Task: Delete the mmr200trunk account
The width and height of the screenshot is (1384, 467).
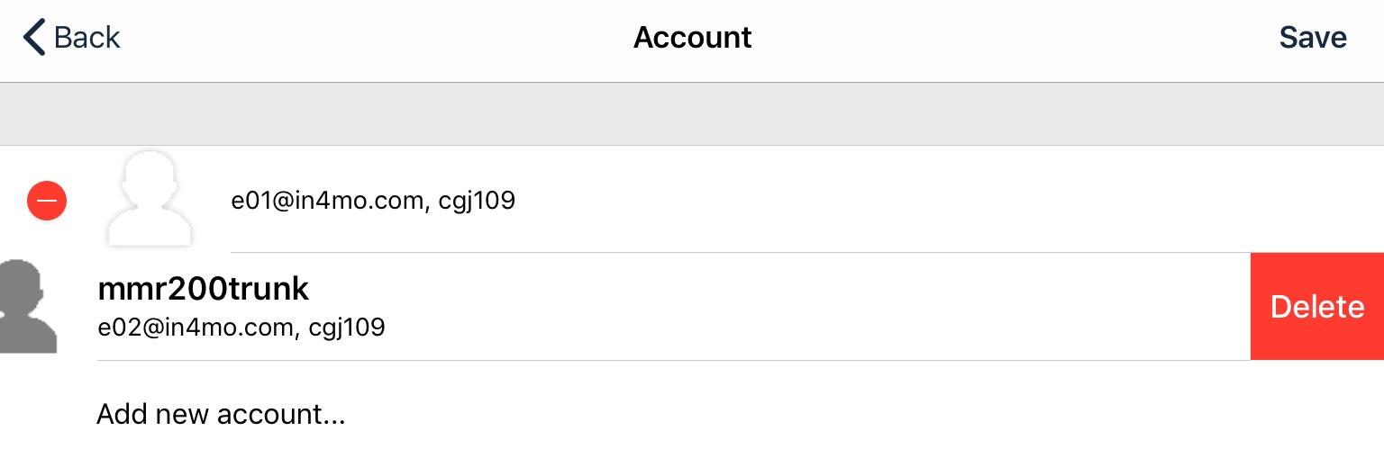Action: pos(1316,307)
